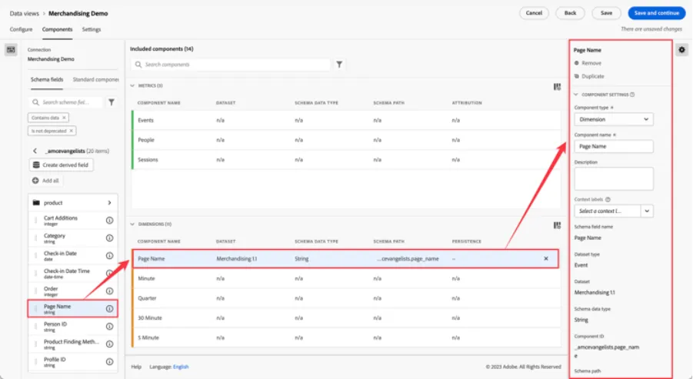Screen dimensions: 693x379
Task: Click the Component name input field
Action: pyautogui.click(x=614, y=146)
